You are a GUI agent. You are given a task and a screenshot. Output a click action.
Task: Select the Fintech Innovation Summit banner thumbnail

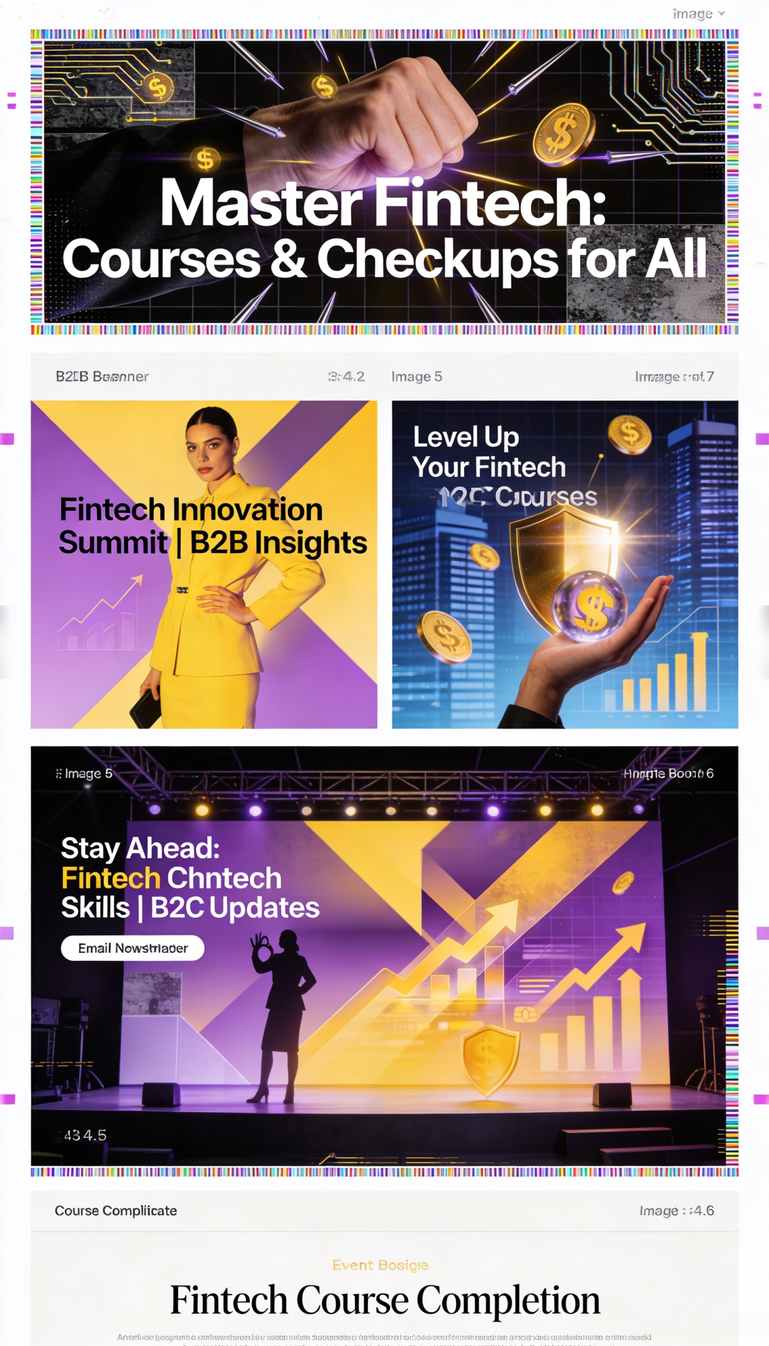(204, 564)
